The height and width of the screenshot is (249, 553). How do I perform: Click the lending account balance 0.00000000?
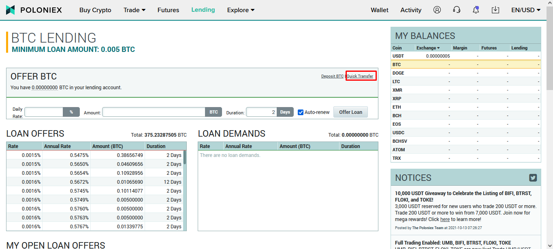coord(45,88)
